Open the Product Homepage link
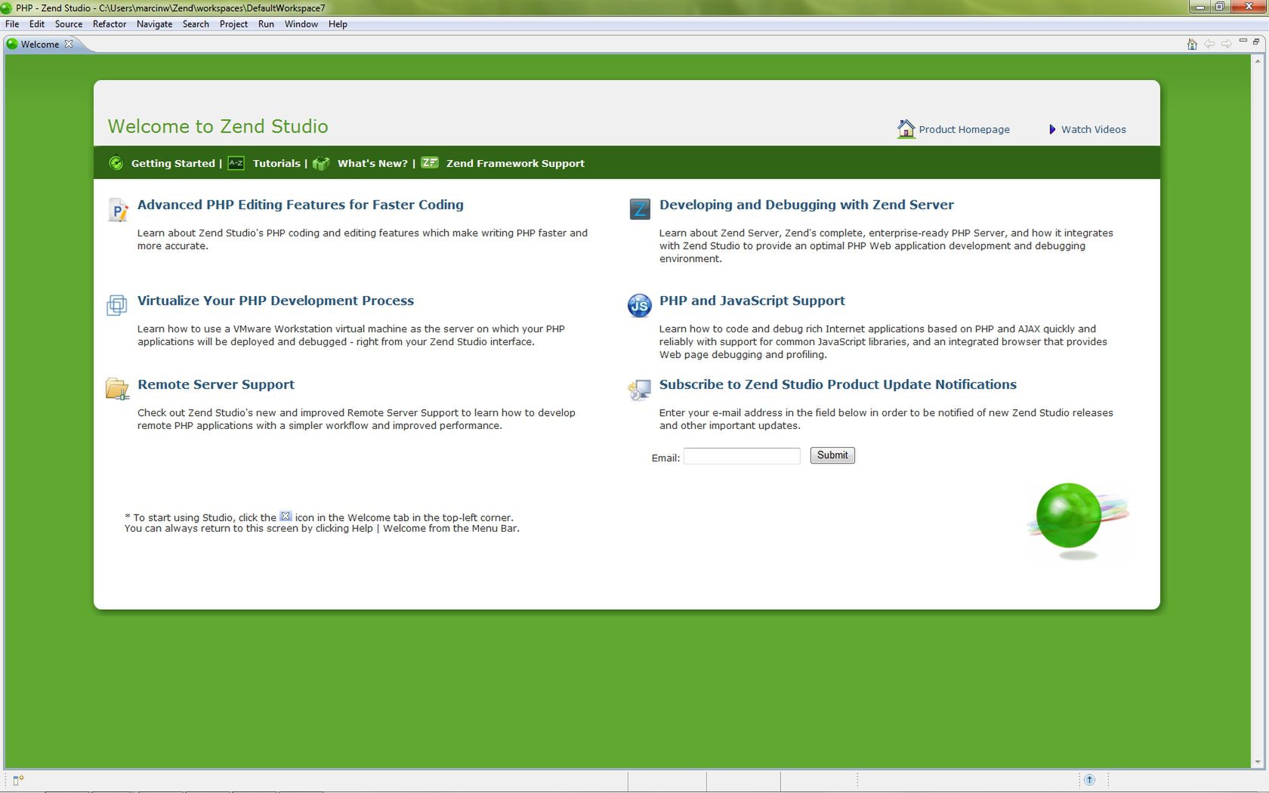1269x793 pixels. pos(964,130)
